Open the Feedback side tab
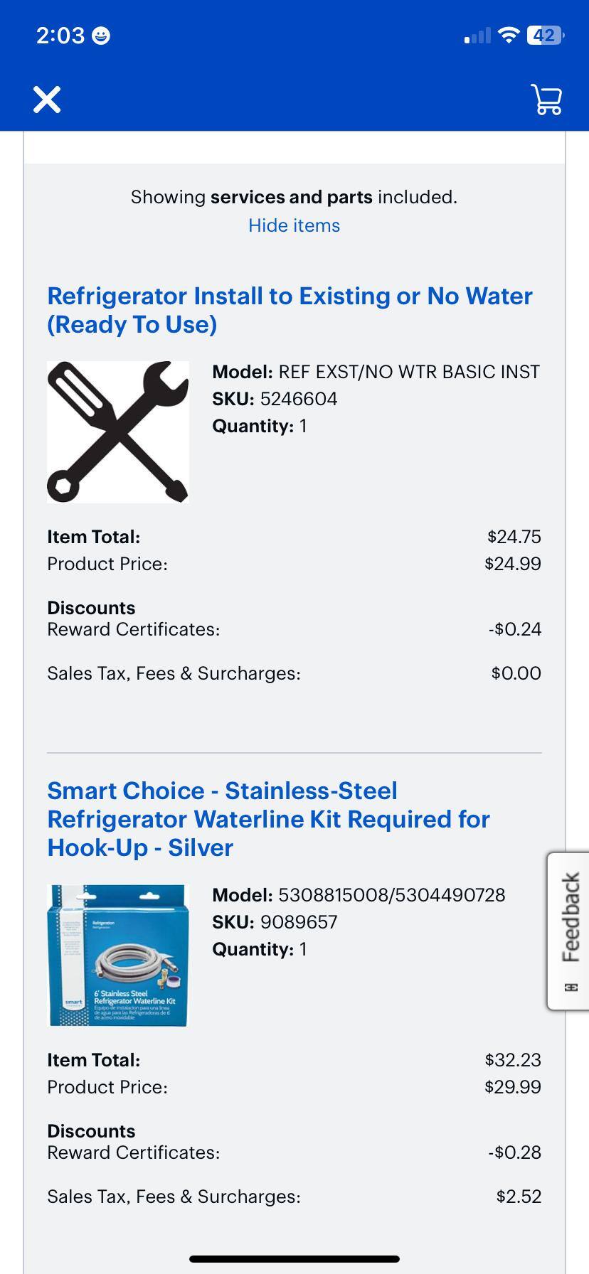 coord(571,917)
